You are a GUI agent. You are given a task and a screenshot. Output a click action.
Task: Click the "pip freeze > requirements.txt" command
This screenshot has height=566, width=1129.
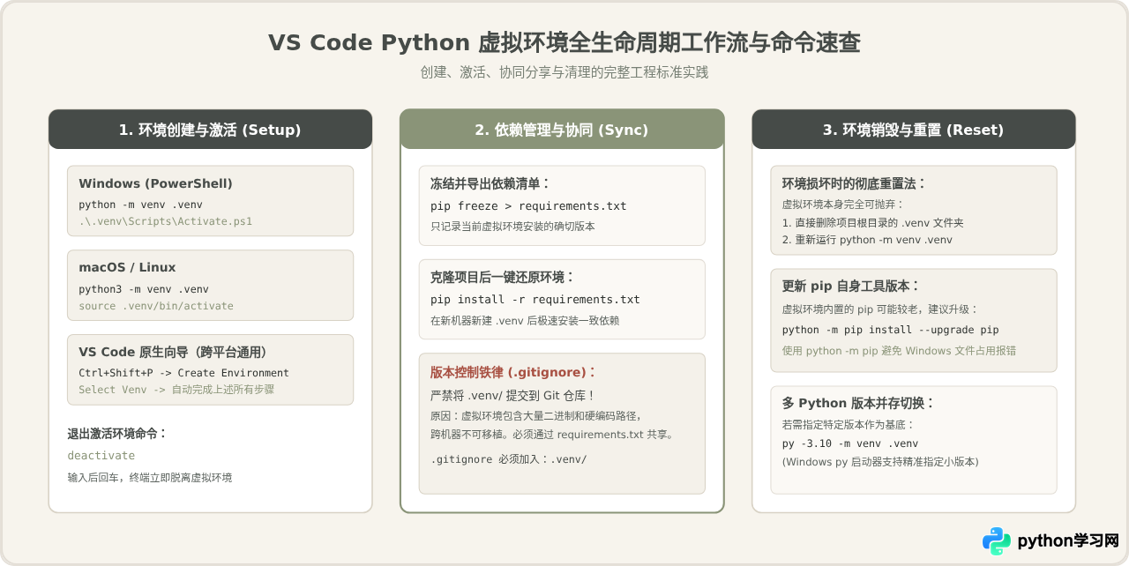[528, 205]
